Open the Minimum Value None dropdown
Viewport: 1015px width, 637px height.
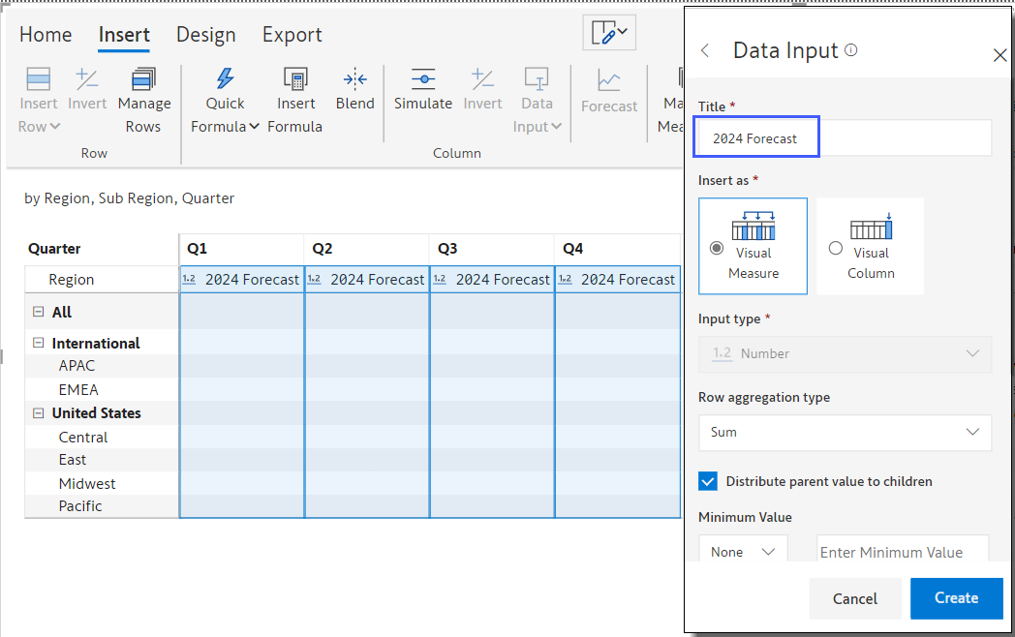point(743,552)
